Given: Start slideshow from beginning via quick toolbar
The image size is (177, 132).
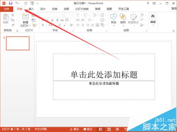Looking at the screenshot, I should [x=32, y=4].
